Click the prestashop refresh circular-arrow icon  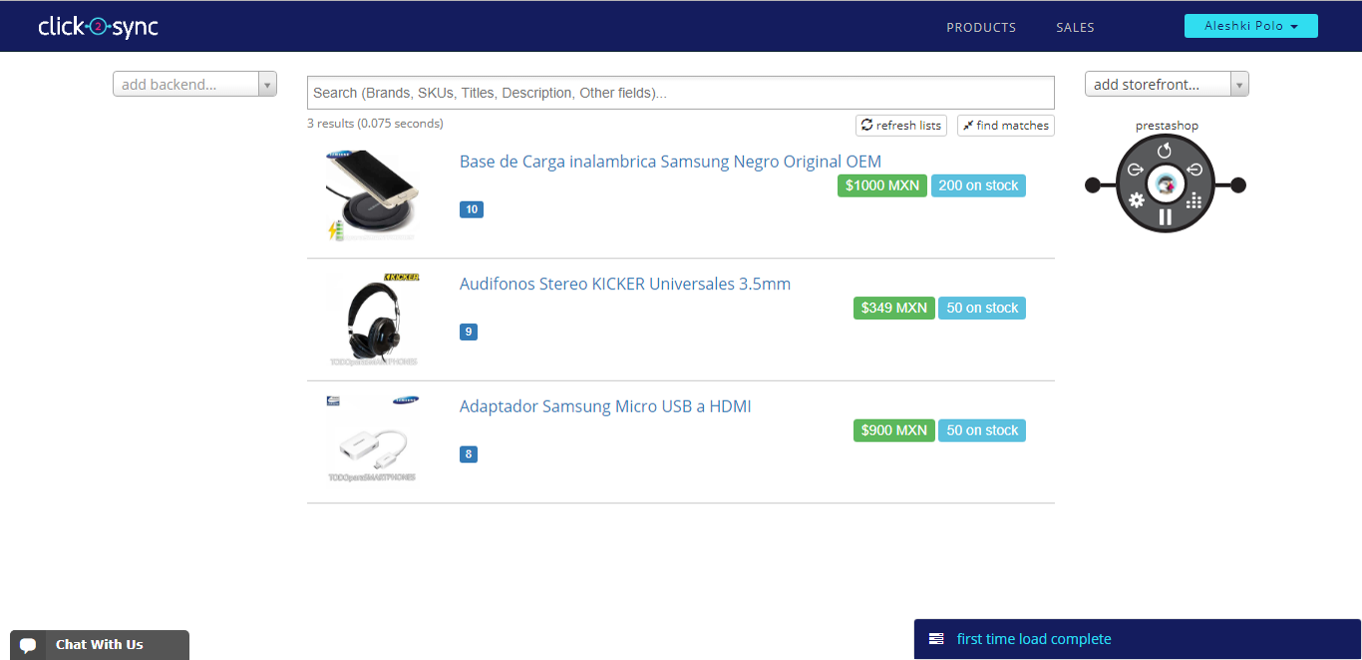(x=1165, y=151)
